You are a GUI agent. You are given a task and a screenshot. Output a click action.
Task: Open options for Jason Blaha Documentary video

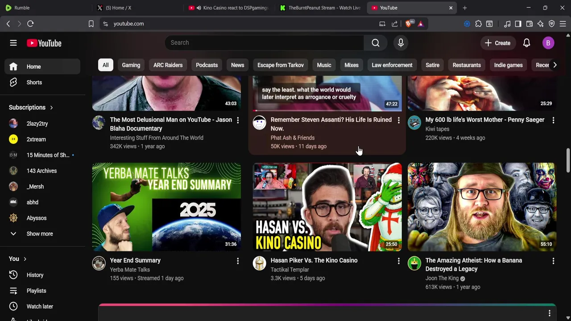point(238,120)
